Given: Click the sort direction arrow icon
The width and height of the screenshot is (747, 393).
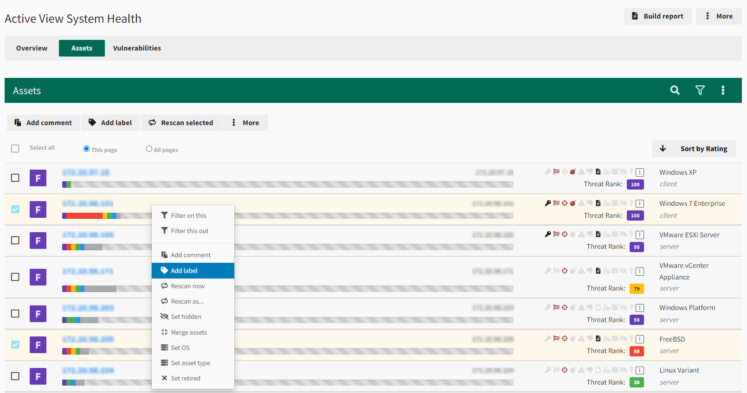Looking at the screenshot, I should coord(663,149).
